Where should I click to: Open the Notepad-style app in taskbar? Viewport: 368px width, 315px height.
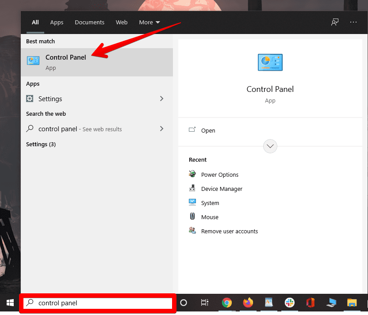coord(269,303)
